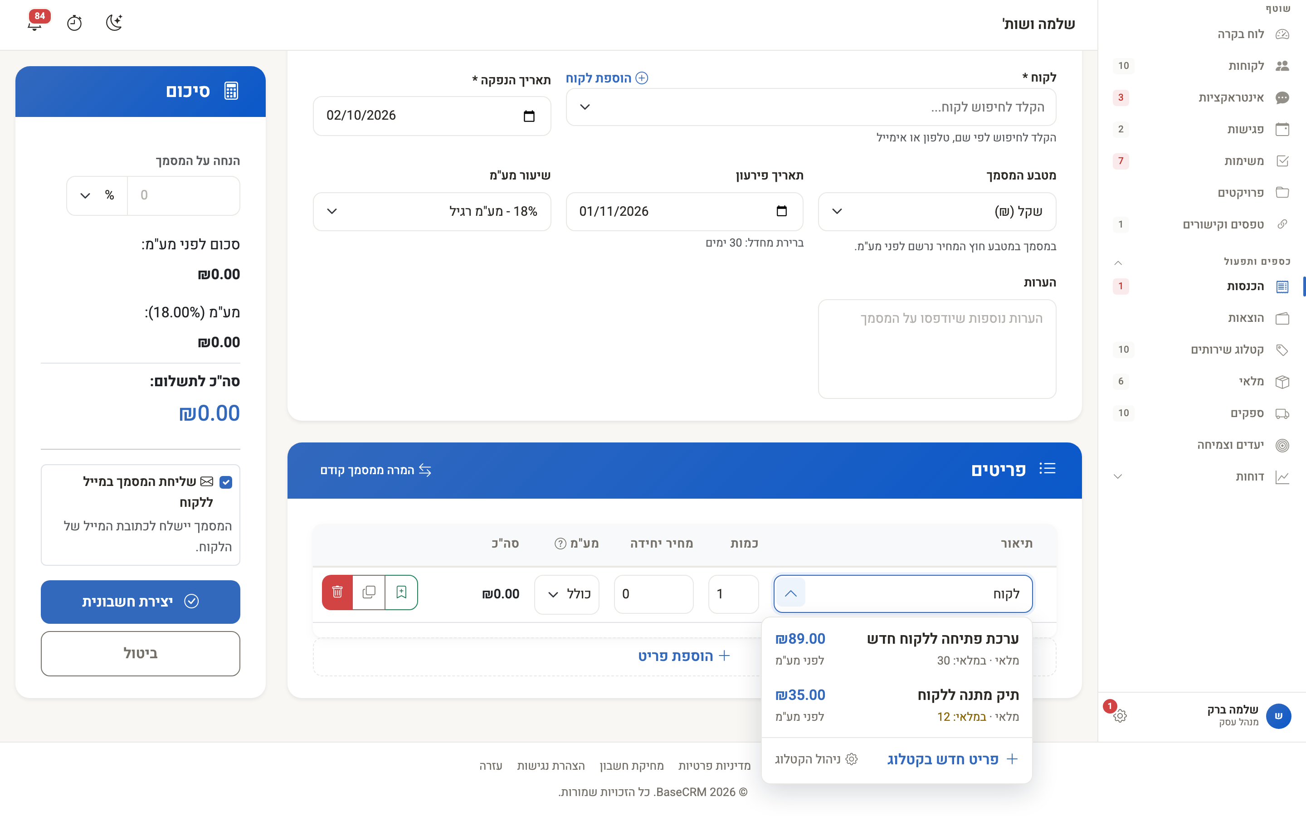
Task: Click the שלמה ברק user avatar
Action: click(x=1278, y=716)
